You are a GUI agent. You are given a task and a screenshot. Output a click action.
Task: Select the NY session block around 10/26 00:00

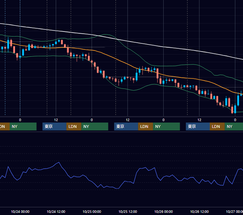coord(167,126)
